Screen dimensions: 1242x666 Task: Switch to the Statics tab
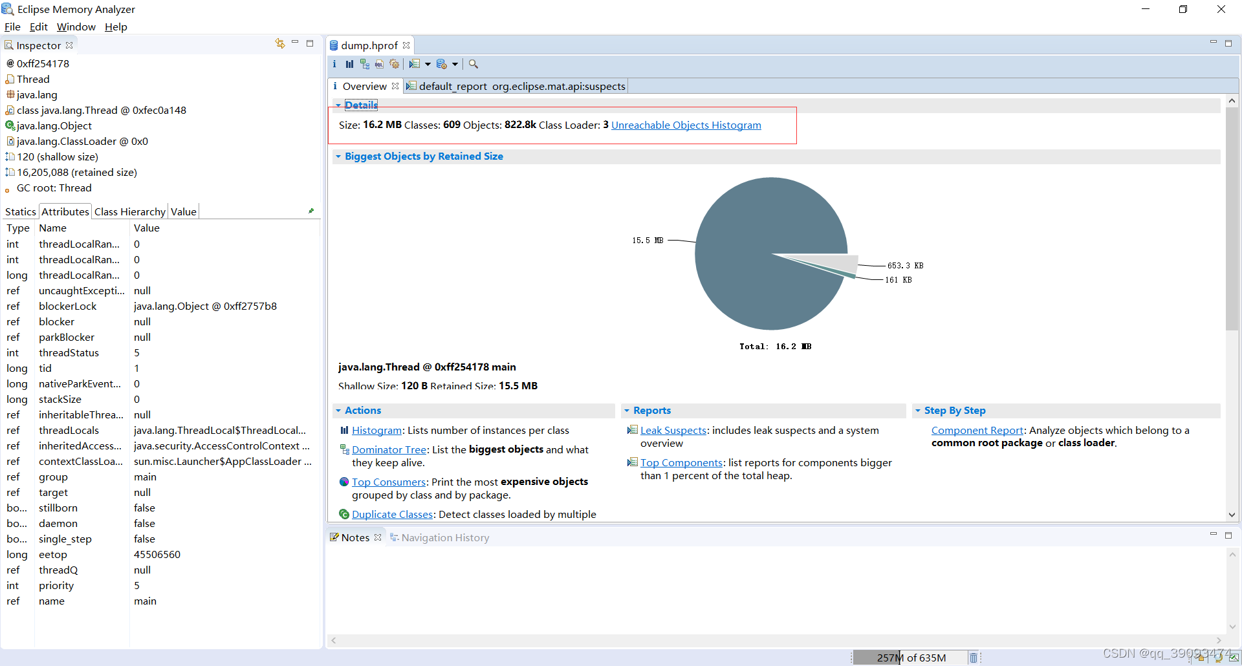21,211
